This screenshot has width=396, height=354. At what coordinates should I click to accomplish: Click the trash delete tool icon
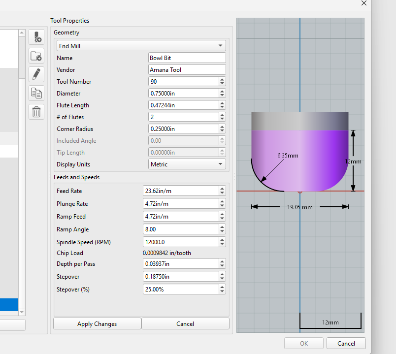click(36, 112)
